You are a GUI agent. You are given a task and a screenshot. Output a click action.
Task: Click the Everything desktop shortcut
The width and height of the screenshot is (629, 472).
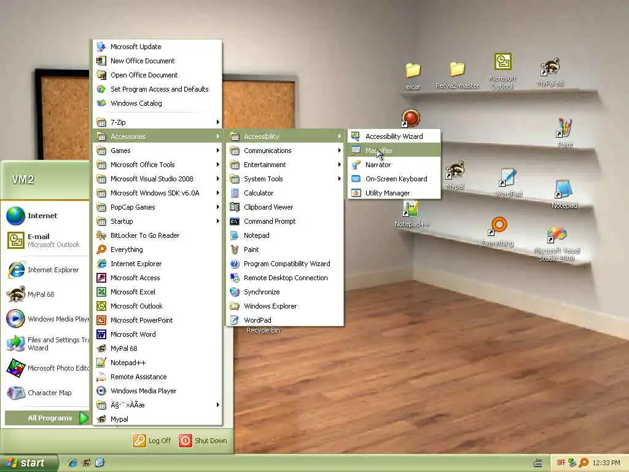click(498, 231)
